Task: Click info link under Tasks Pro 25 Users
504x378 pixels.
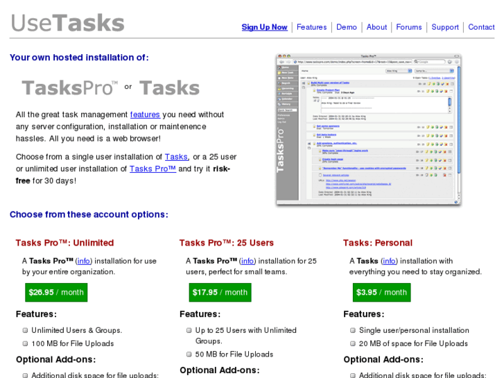Action: pos(247,261)
